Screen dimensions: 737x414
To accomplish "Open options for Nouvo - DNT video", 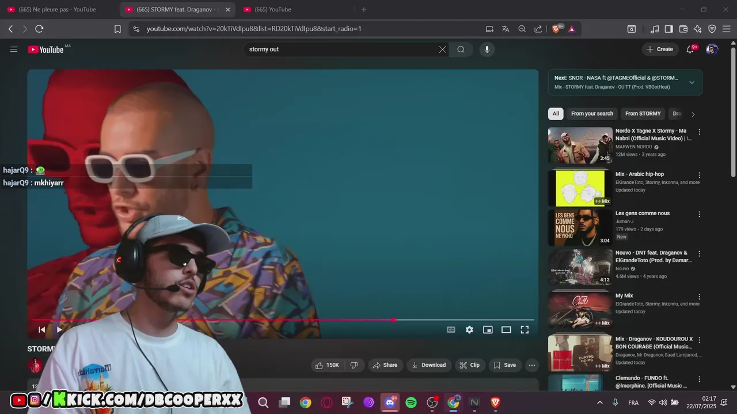I will pos(700,254).
